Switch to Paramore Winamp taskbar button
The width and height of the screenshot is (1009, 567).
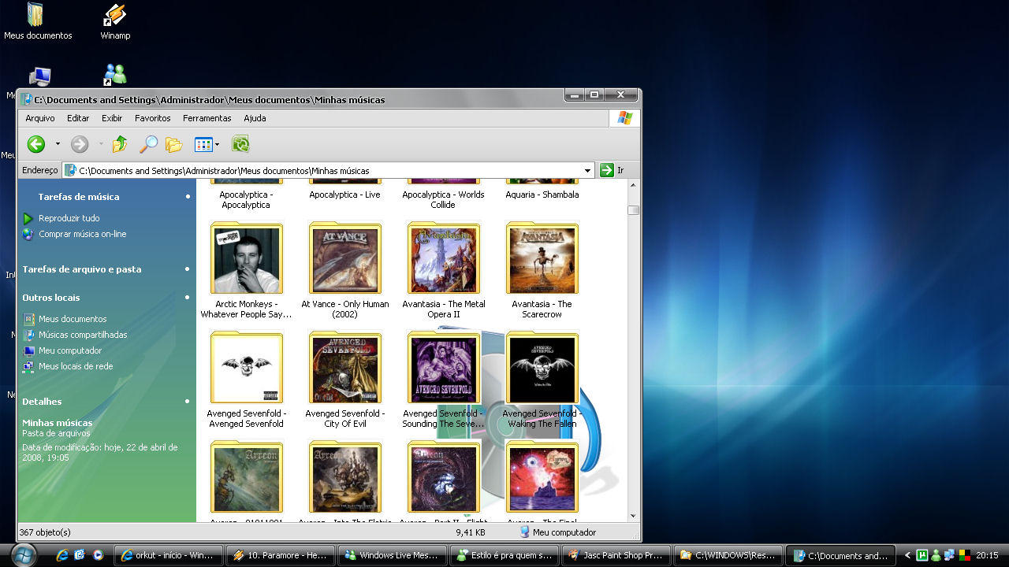(282, 555)
